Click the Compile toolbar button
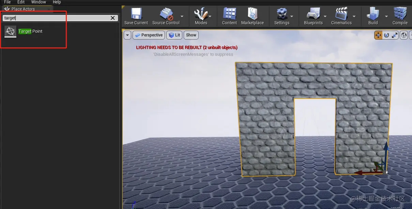The width and height of the screenshot is (412, 209). pyautogui.click(x=400, y=16)
